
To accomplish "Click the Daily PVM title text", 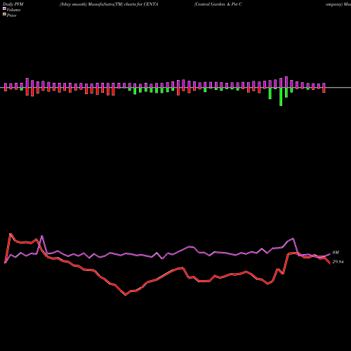I will click(13, 4).
